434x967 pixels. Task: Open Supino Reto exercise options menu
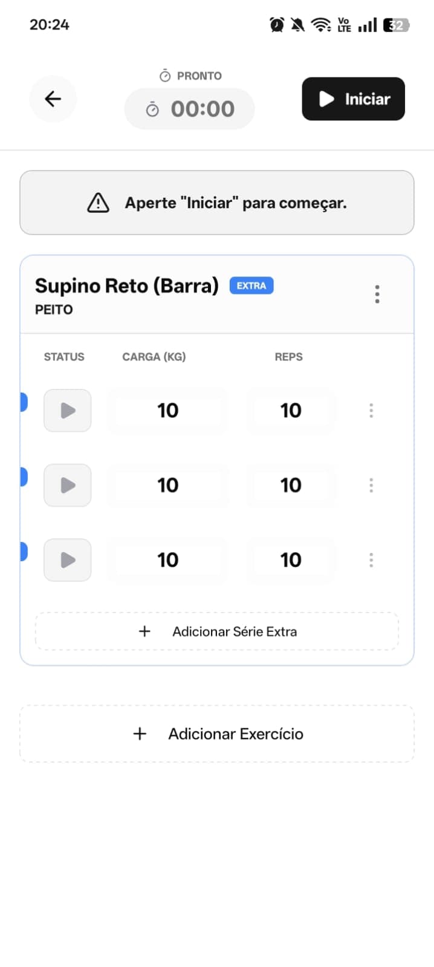(377, 294)
